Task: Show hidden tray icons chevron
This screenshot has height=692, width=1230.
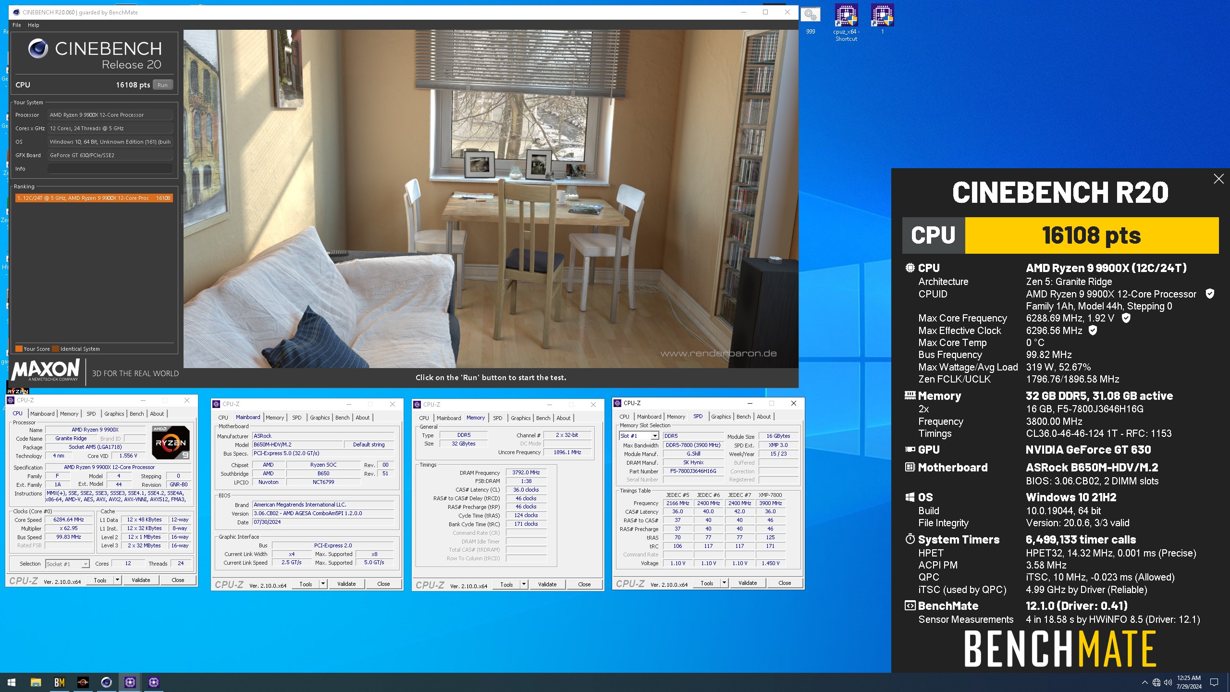Action: [x=1144, y=682]
